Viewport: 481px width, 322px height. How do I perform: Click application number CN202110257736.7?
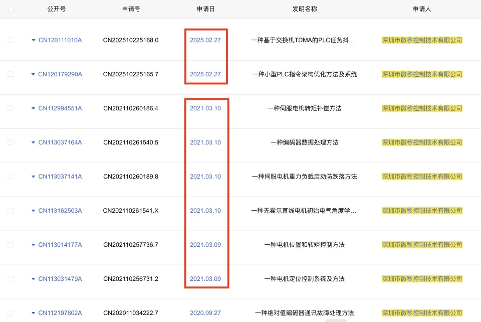tap(131, 245)
